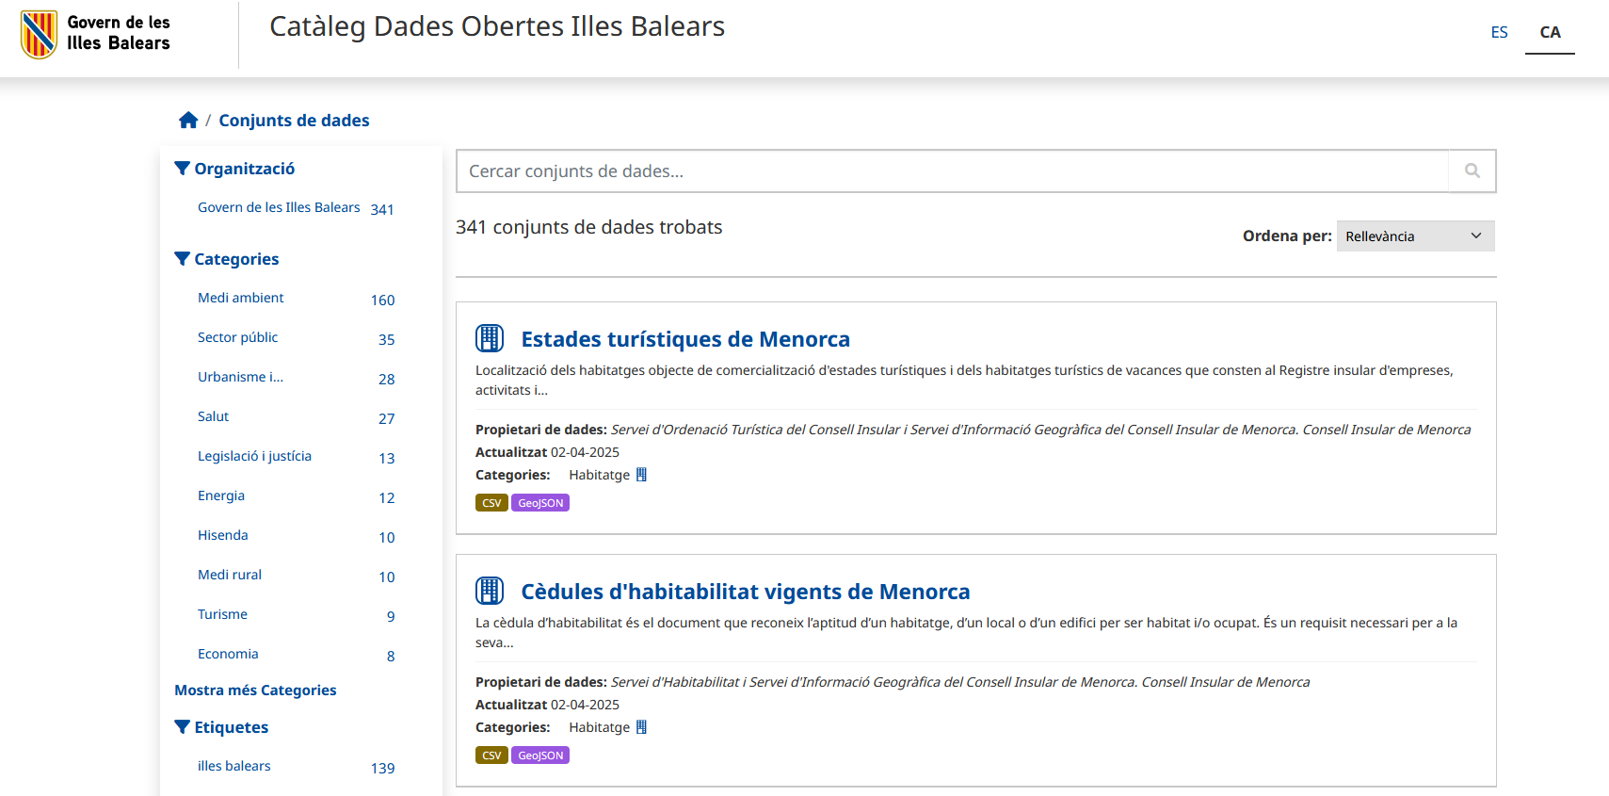Screen dimensions: 1609x796
Task: Click building icon beside Estades turístiques title
Action: point(490,338)
